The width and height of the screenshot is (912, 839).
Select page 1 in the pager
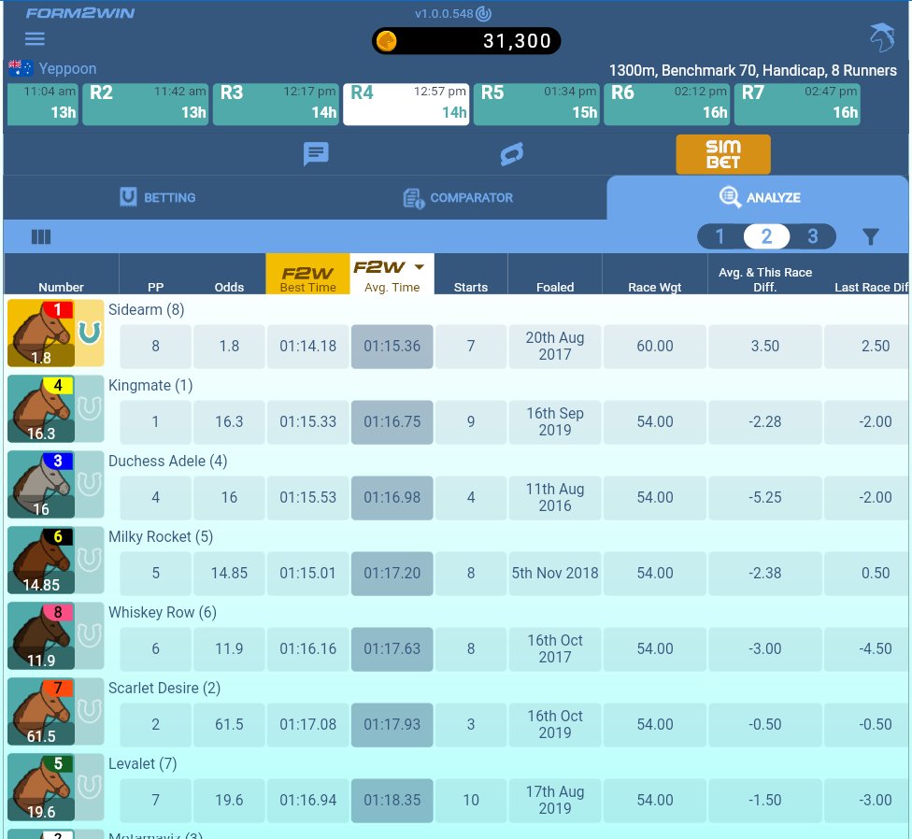tap(720, 236)
